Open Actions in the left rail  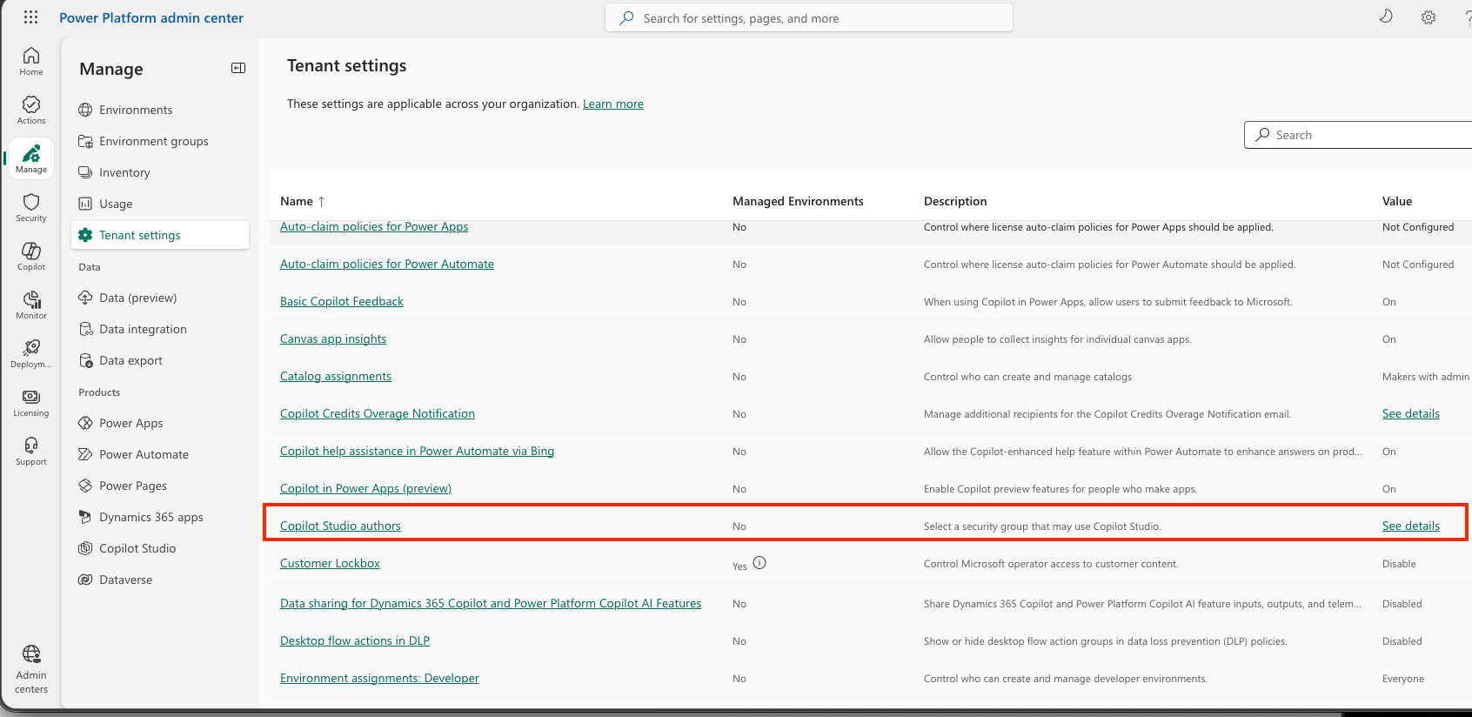coord(31,110)
